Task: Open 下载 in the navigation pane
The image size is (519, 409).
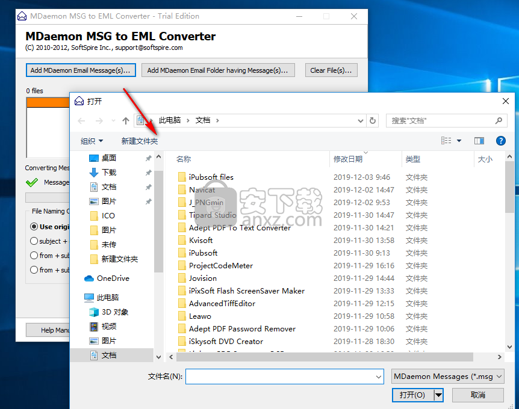Action: click(109, 173)
